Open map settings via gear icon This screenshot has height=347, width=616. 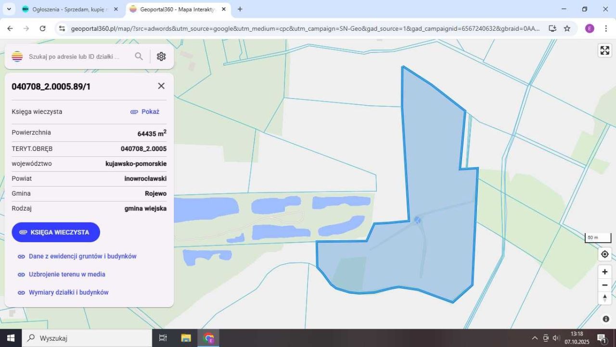[x=161, y=56]
